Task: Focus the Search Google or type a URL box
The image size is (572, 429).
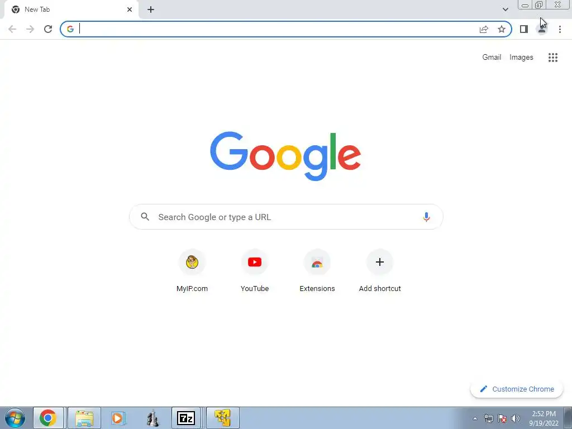Action: [x=286, y=217]
